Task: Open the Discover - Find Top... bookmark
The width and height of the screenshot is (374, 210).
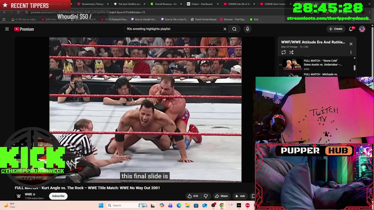Action: pos(233,20)
